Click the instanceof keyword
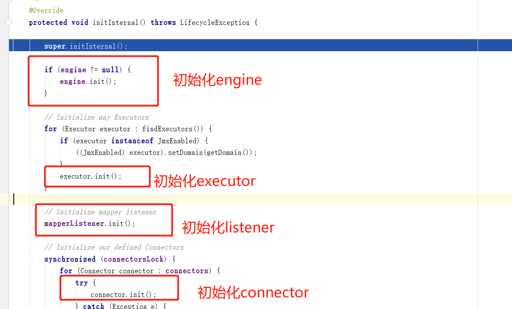Screen dimensions: 512x309 click(132, 141)
